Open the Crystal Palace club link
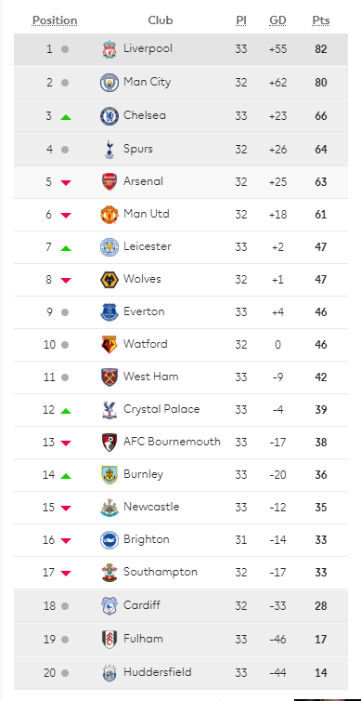This screenshot has height=701, width=361. tap(161, 409)
